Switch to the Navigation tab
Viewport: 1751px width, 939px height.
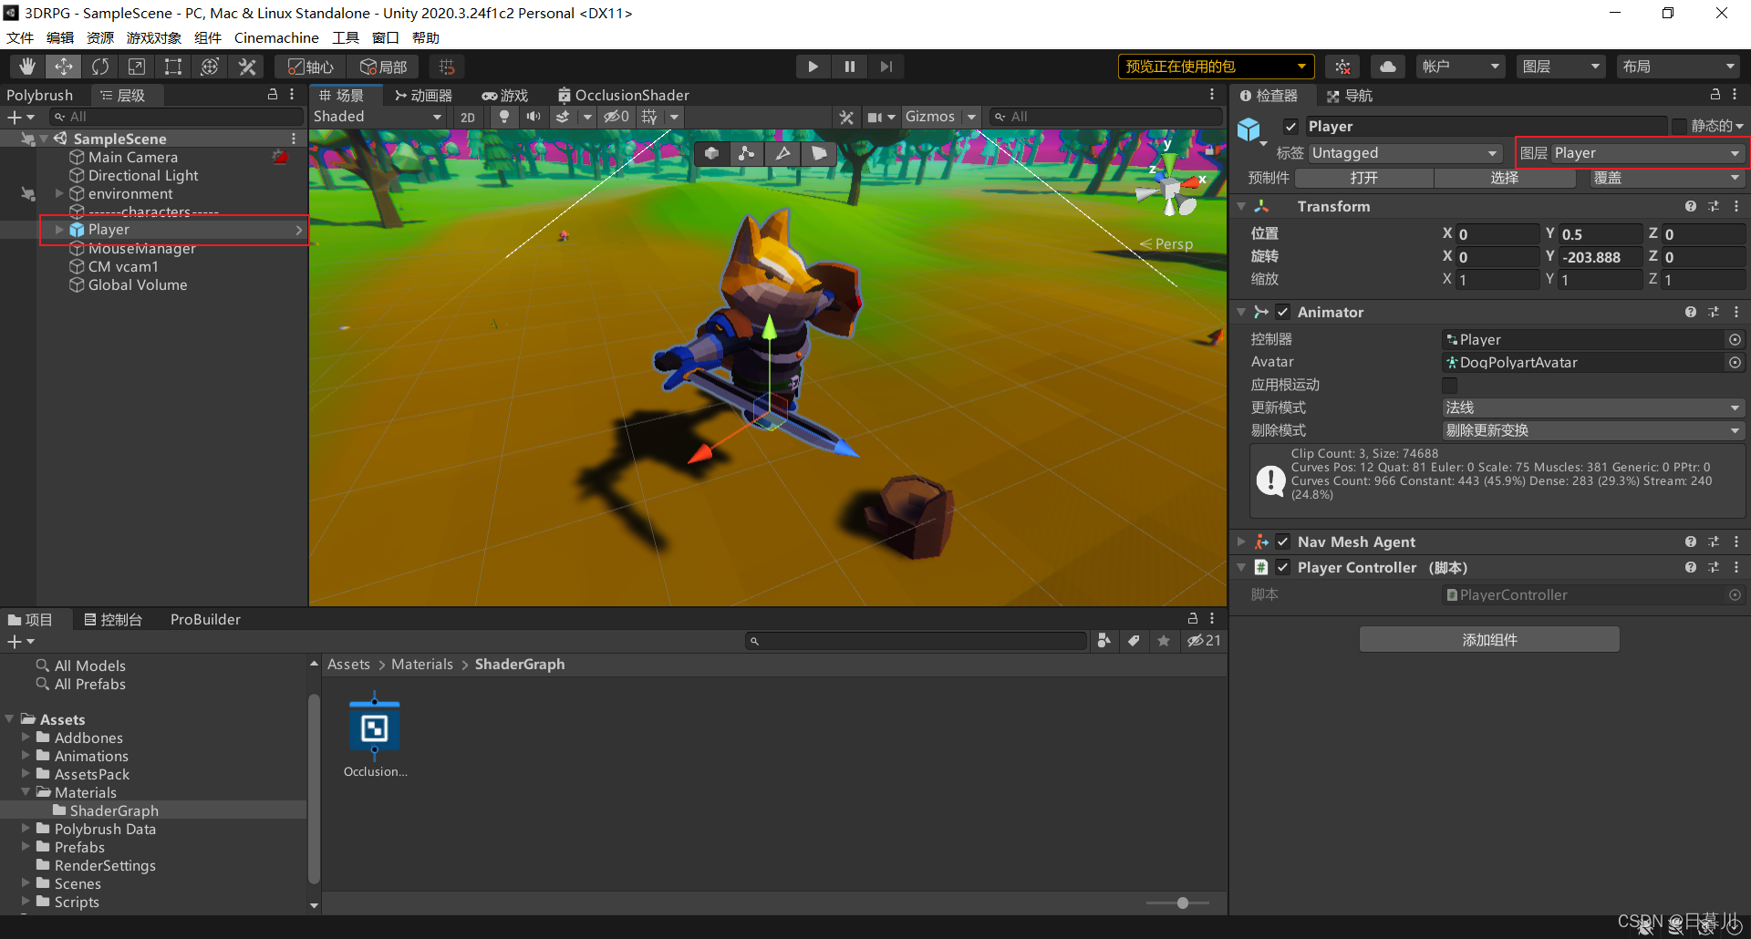pos(1350,96)
